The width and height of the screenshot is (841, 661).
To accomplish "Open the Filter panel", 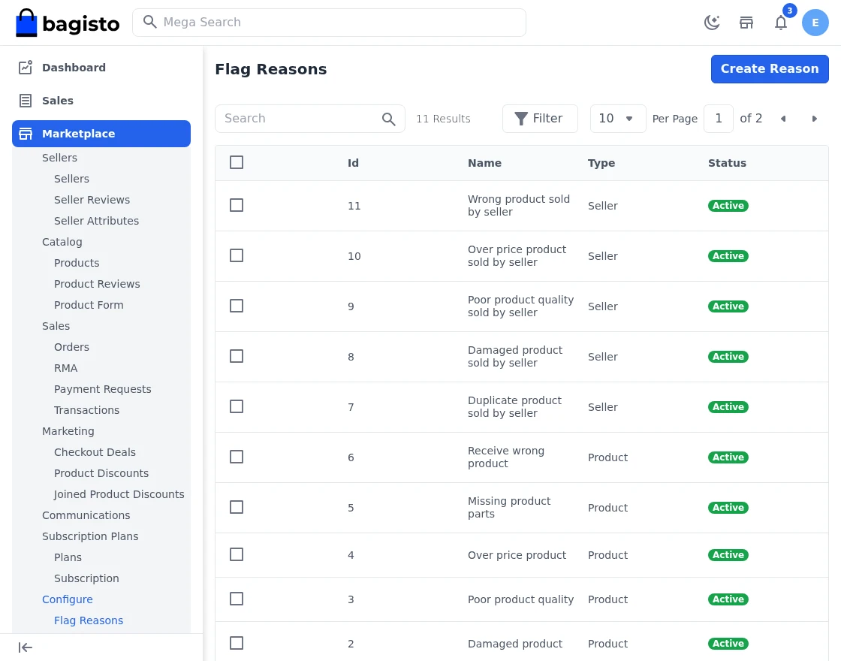I will 540,119.
